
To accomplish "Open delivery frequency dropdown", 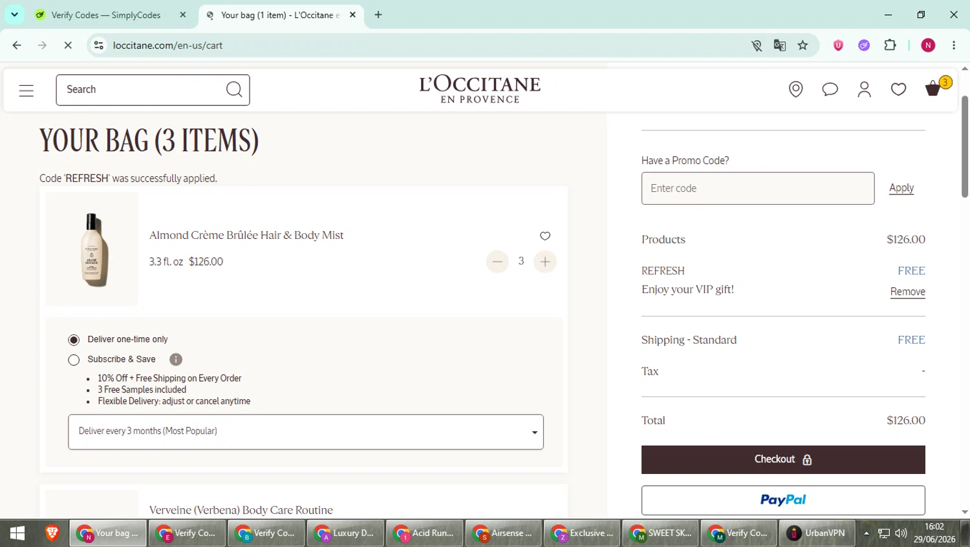I will click(306, 432).
